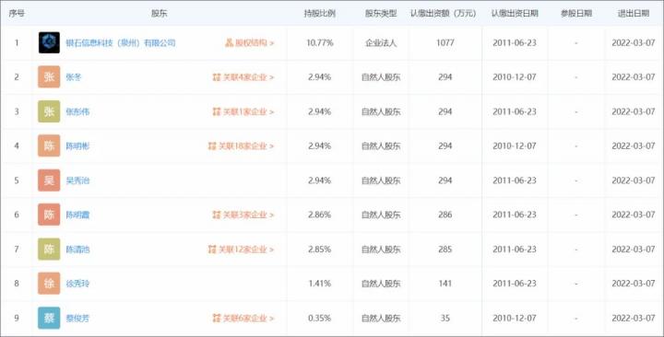This screenshot has height=337, width=664.
Task: Select 自然人股东 cell in 陈清池 row
Action: (381, 250)
